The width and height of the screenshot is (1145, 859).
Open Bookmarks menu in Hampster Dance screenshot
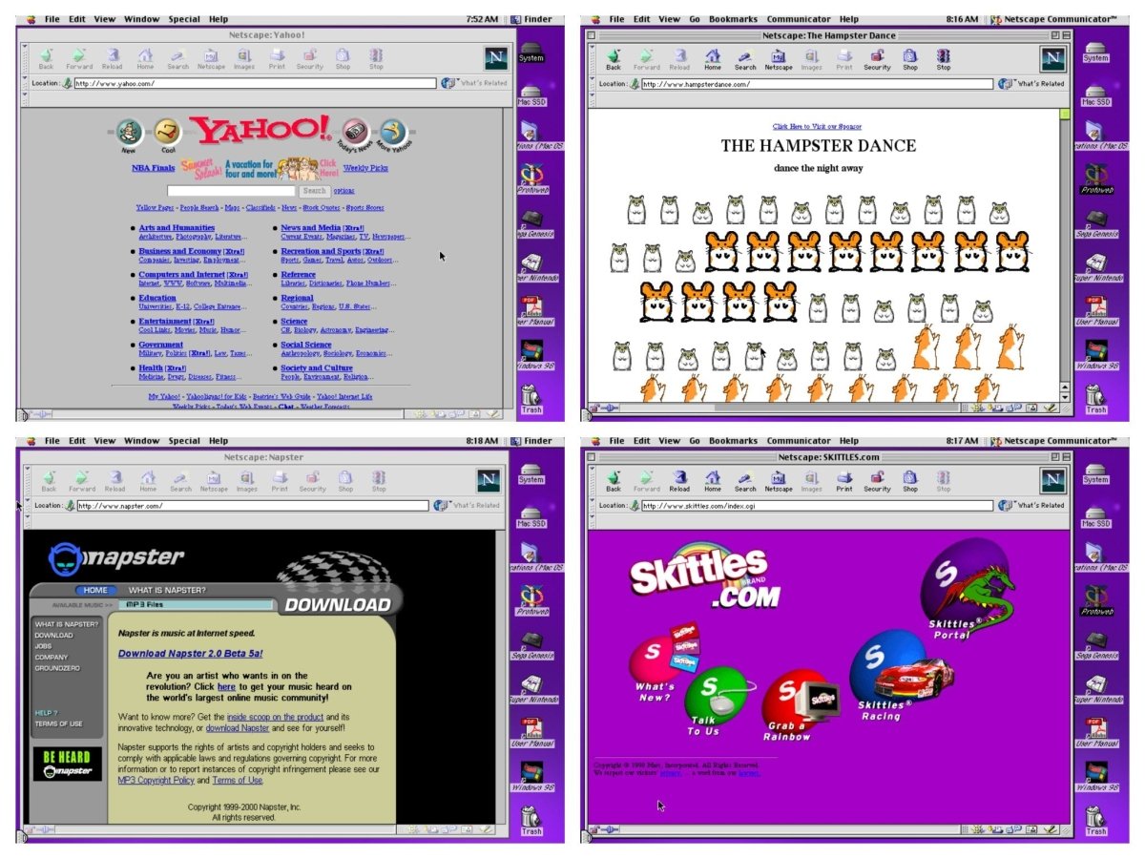[733, 19]
